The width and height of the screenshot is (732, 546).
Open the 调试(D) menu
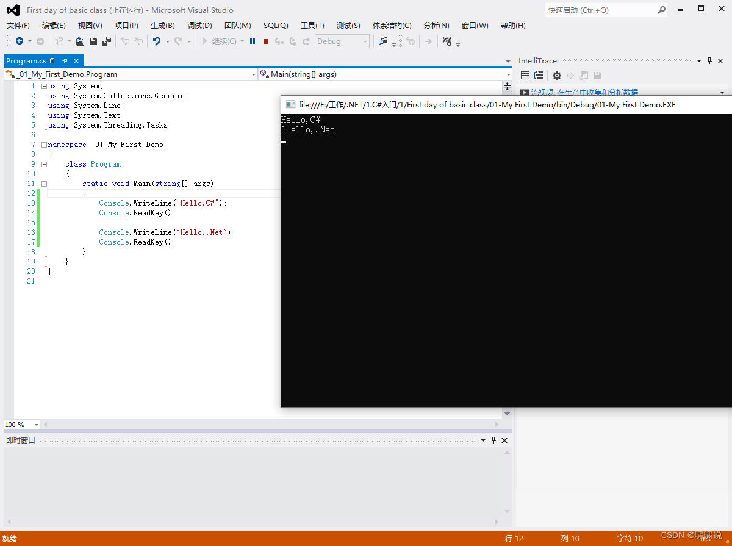[x=199, y=26]
